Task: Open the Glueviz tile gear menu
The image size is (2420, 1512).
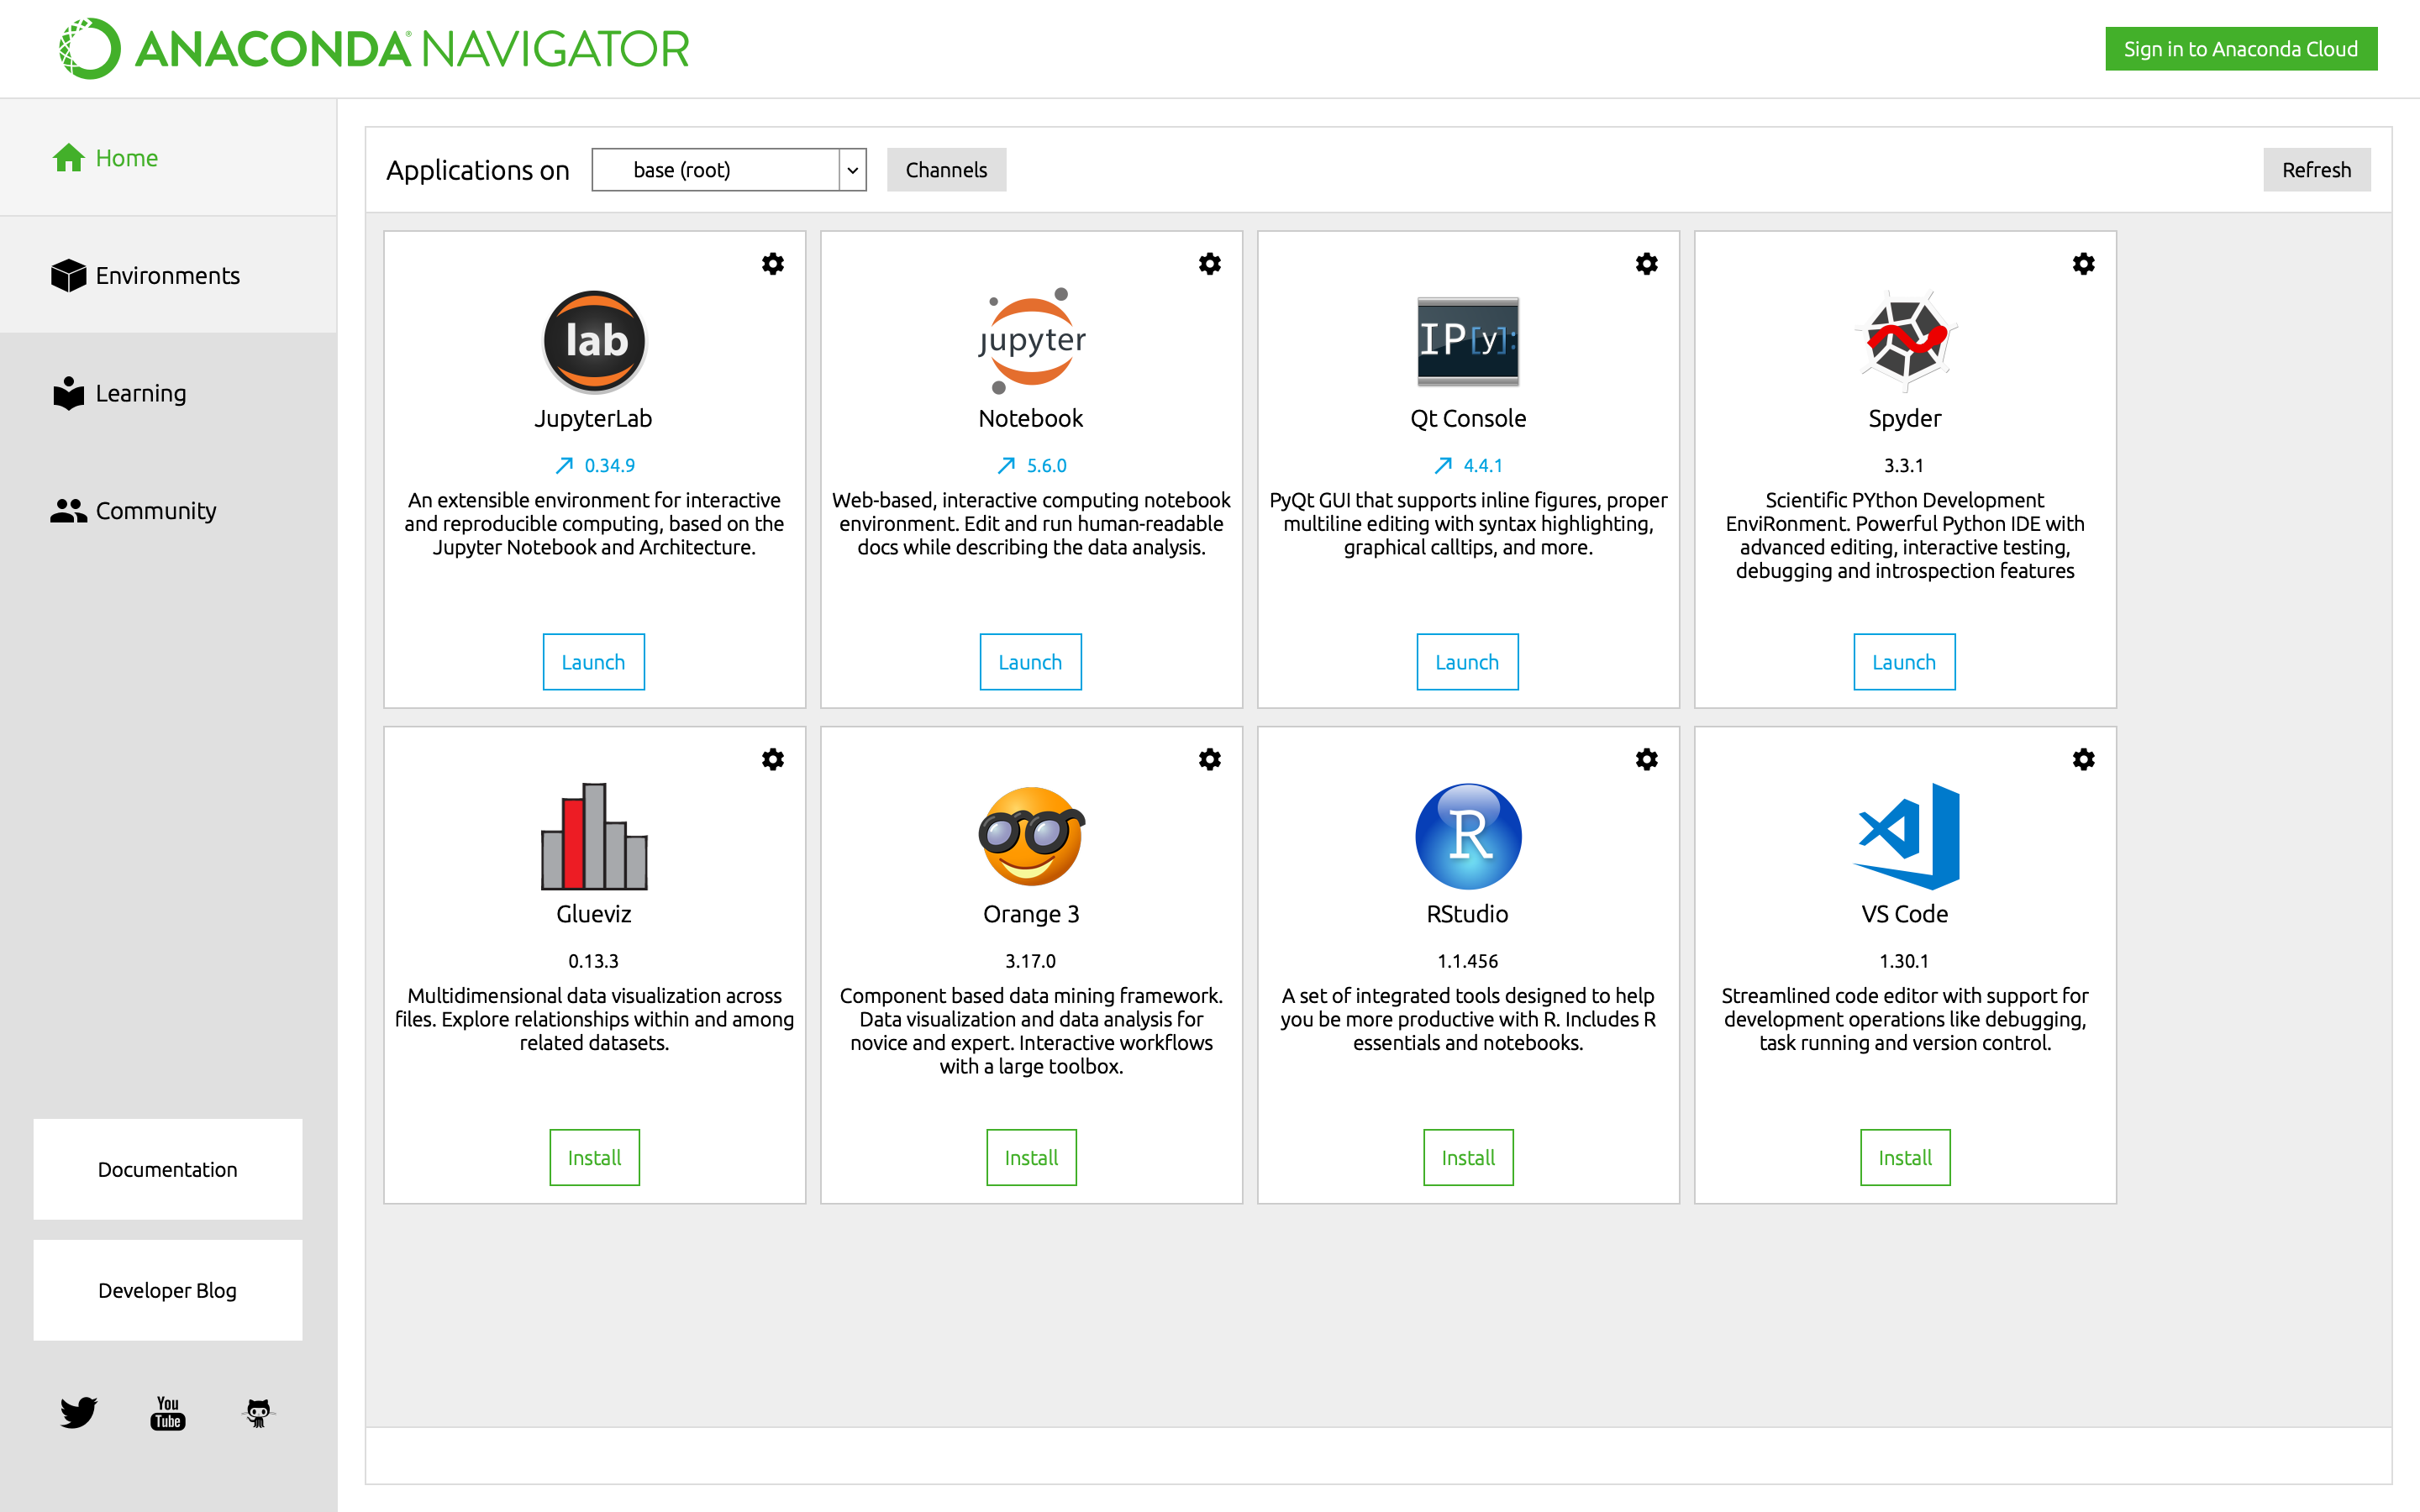Action: (772, 759)
